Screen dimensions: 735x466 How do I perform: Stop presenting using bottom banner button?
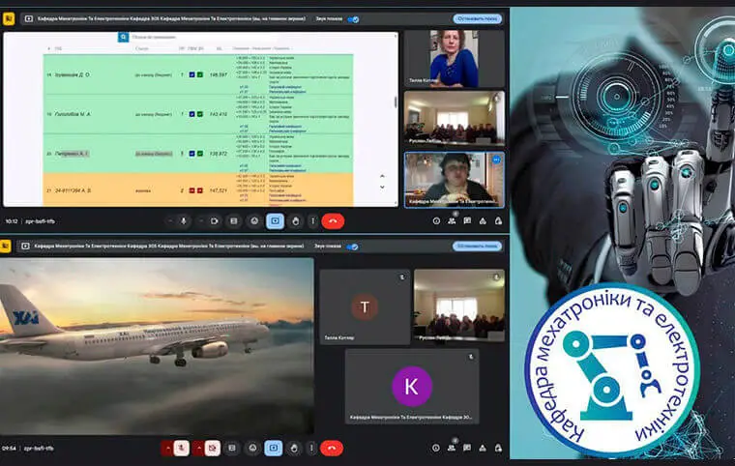pos(477,247)
